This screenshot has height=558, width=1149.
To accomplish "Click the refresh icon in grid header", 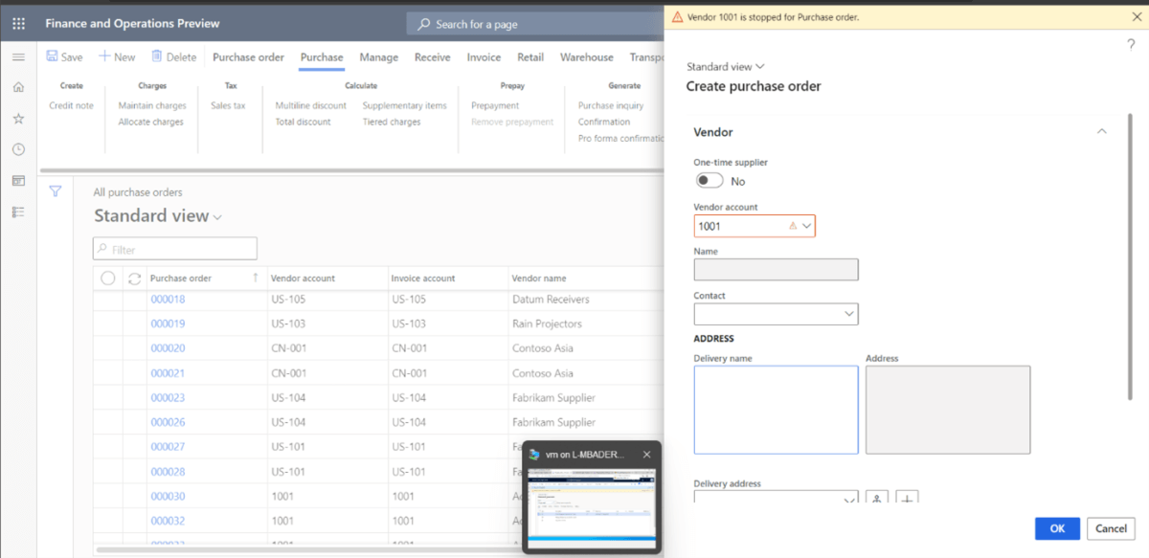I will pyautogui.click(x=134, y=279).
